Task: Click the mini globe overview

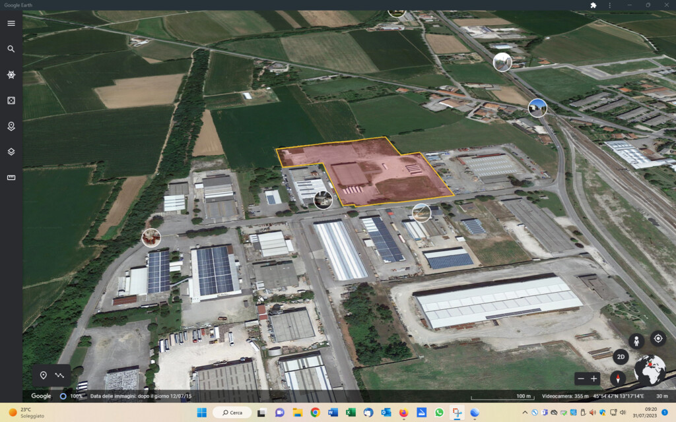Action: (649, 370)
